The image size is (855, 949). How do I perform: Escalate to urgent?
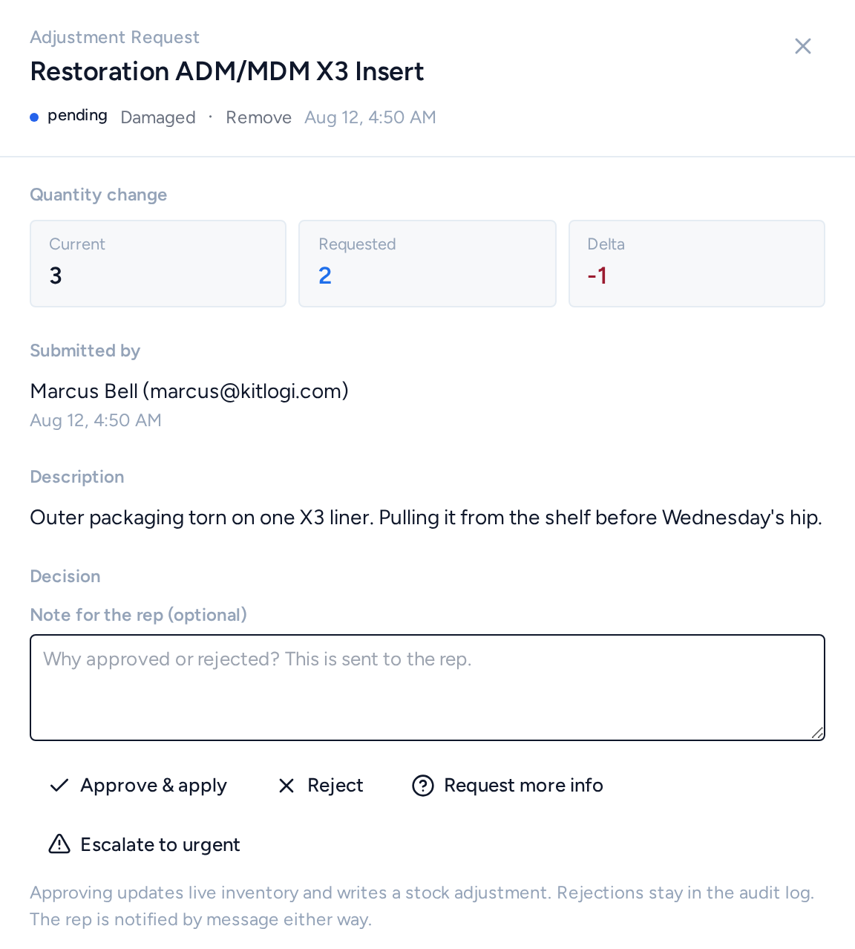coord(145,844)
